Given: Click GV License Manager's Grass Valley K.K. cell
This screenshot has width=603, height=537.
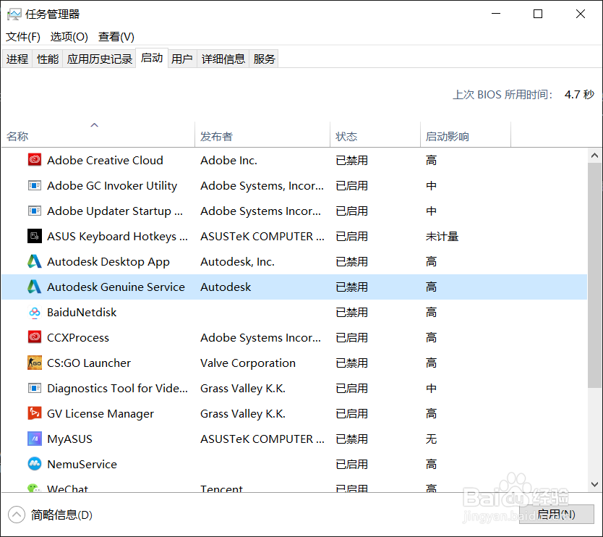Looking at the screenshot, I should tap(243, 413).
